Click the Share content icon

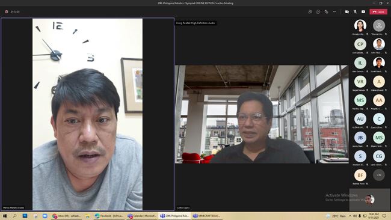tap(363, 11)
